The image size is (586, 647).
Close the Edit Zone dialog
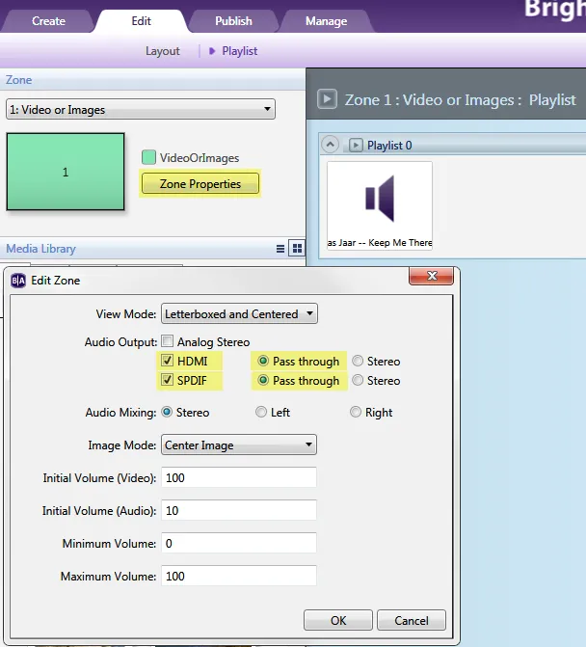(432, 276)
